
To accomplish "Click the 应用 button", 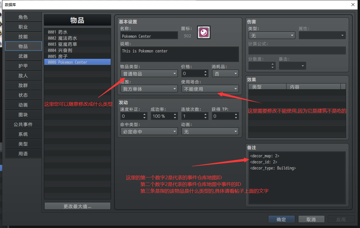I will (341, 219).
